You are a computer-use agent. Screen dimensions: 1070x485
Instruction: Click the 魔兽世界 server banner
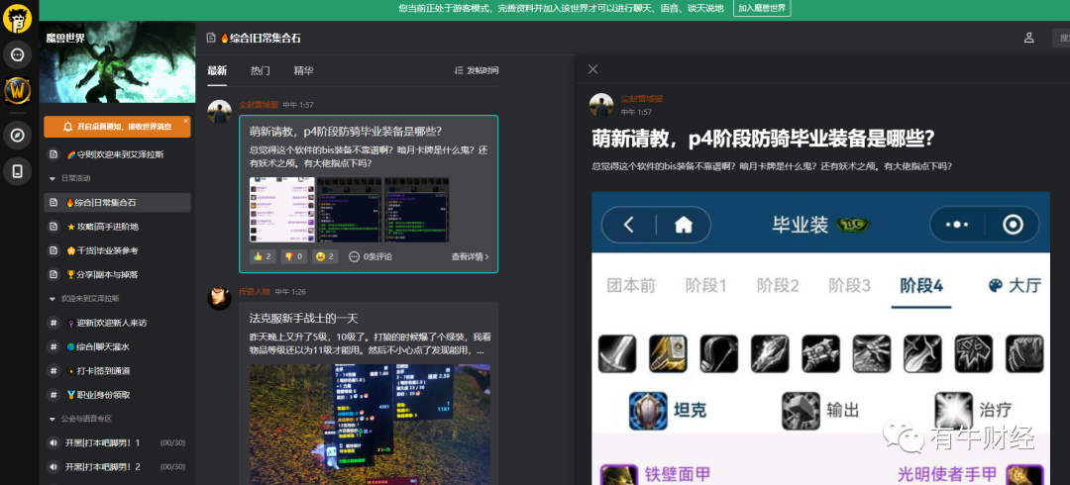(117, 62)
